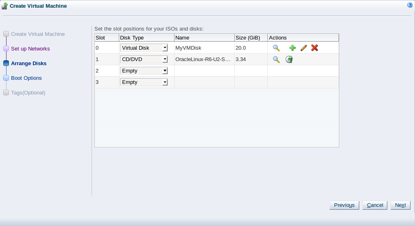The width and height of the screenshot is (415, 226).
Task: Select the MyVMDisk name cell
Action: (204, 48)
